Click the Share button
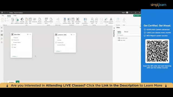Image resolution: width=173 pixels, height=97 pixels. coord(137,16)
